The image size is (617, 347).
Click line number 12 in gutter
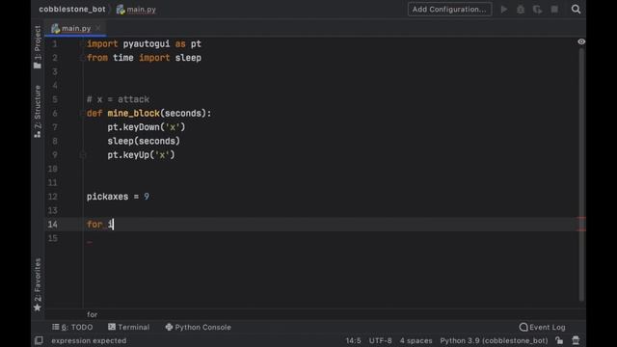click(53, 197)
